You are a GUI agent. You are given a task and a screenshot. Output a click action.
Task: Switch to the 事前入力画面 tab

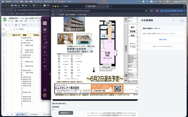click(x=97, y=6)
